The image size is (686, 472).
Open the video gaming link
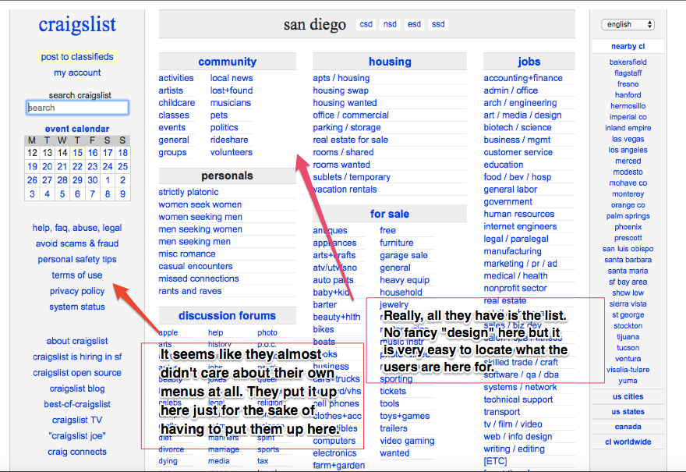pos(407,441)
